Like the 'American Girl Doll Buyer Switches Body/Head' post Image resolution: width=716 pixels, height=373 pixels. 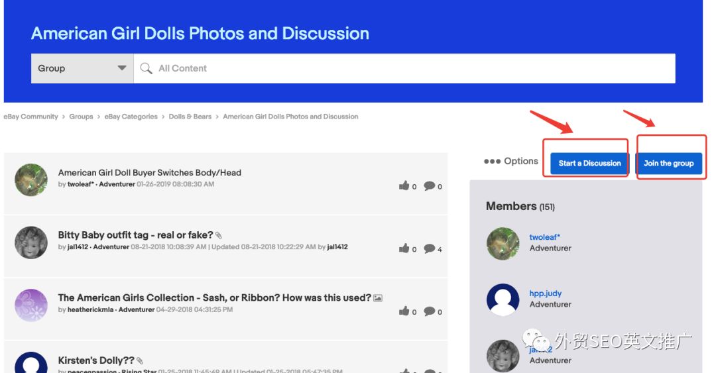pyautogui.click(x=404, y=186)
